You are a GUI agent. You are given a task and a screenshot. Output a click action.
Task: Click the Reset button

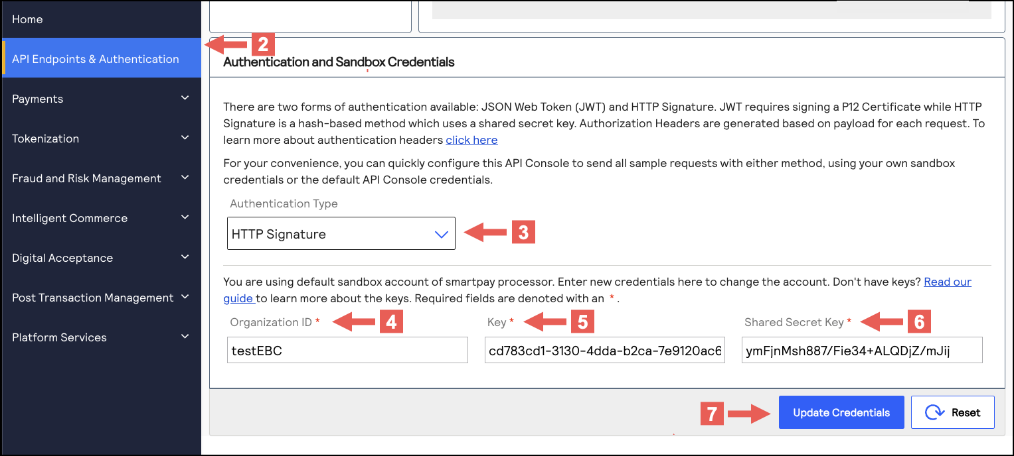point(953,412)
